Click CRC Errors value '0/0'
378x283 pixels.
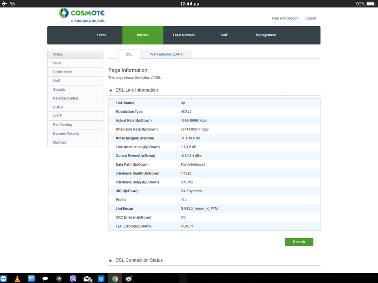click(183, 217)
